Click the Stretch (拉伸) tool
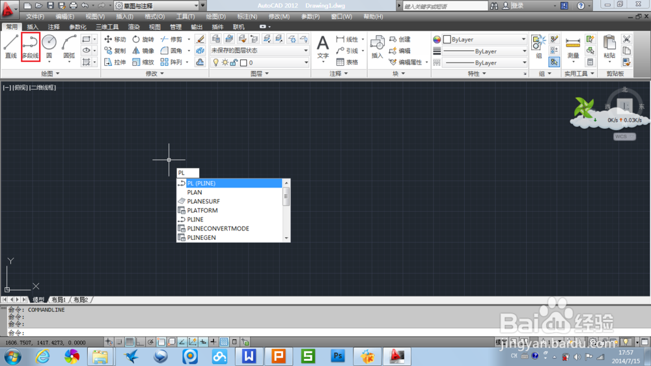The width and height of the screenshot is (651, 366). 115,63
